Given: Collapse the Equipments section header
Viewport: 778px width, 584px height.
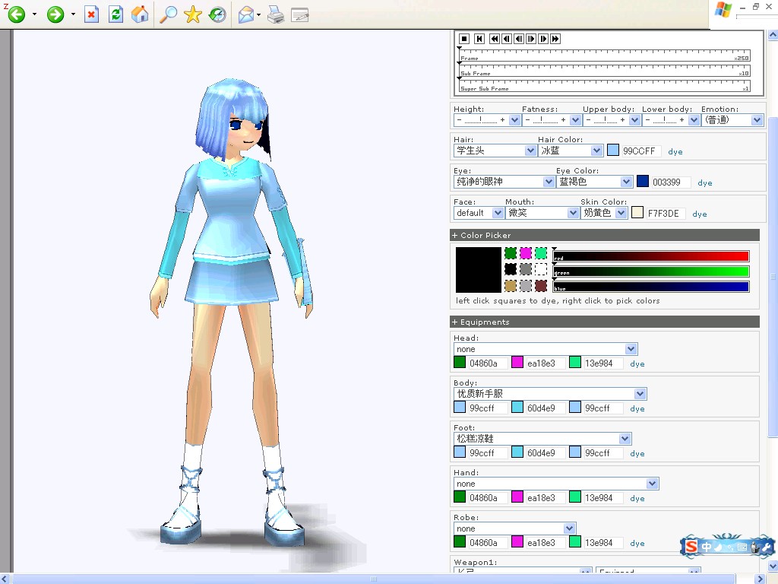Looking at the screenshot, I should coord(604,322).
